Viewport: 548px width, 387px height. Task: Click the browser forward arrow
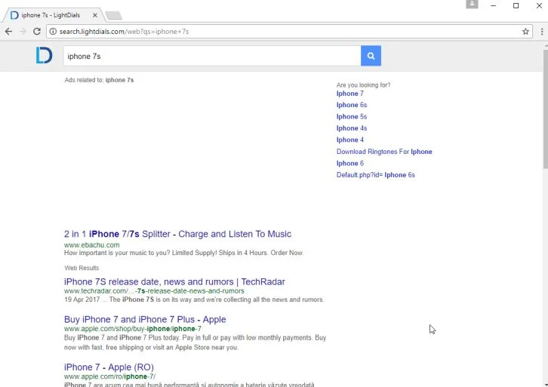(23, 32)
